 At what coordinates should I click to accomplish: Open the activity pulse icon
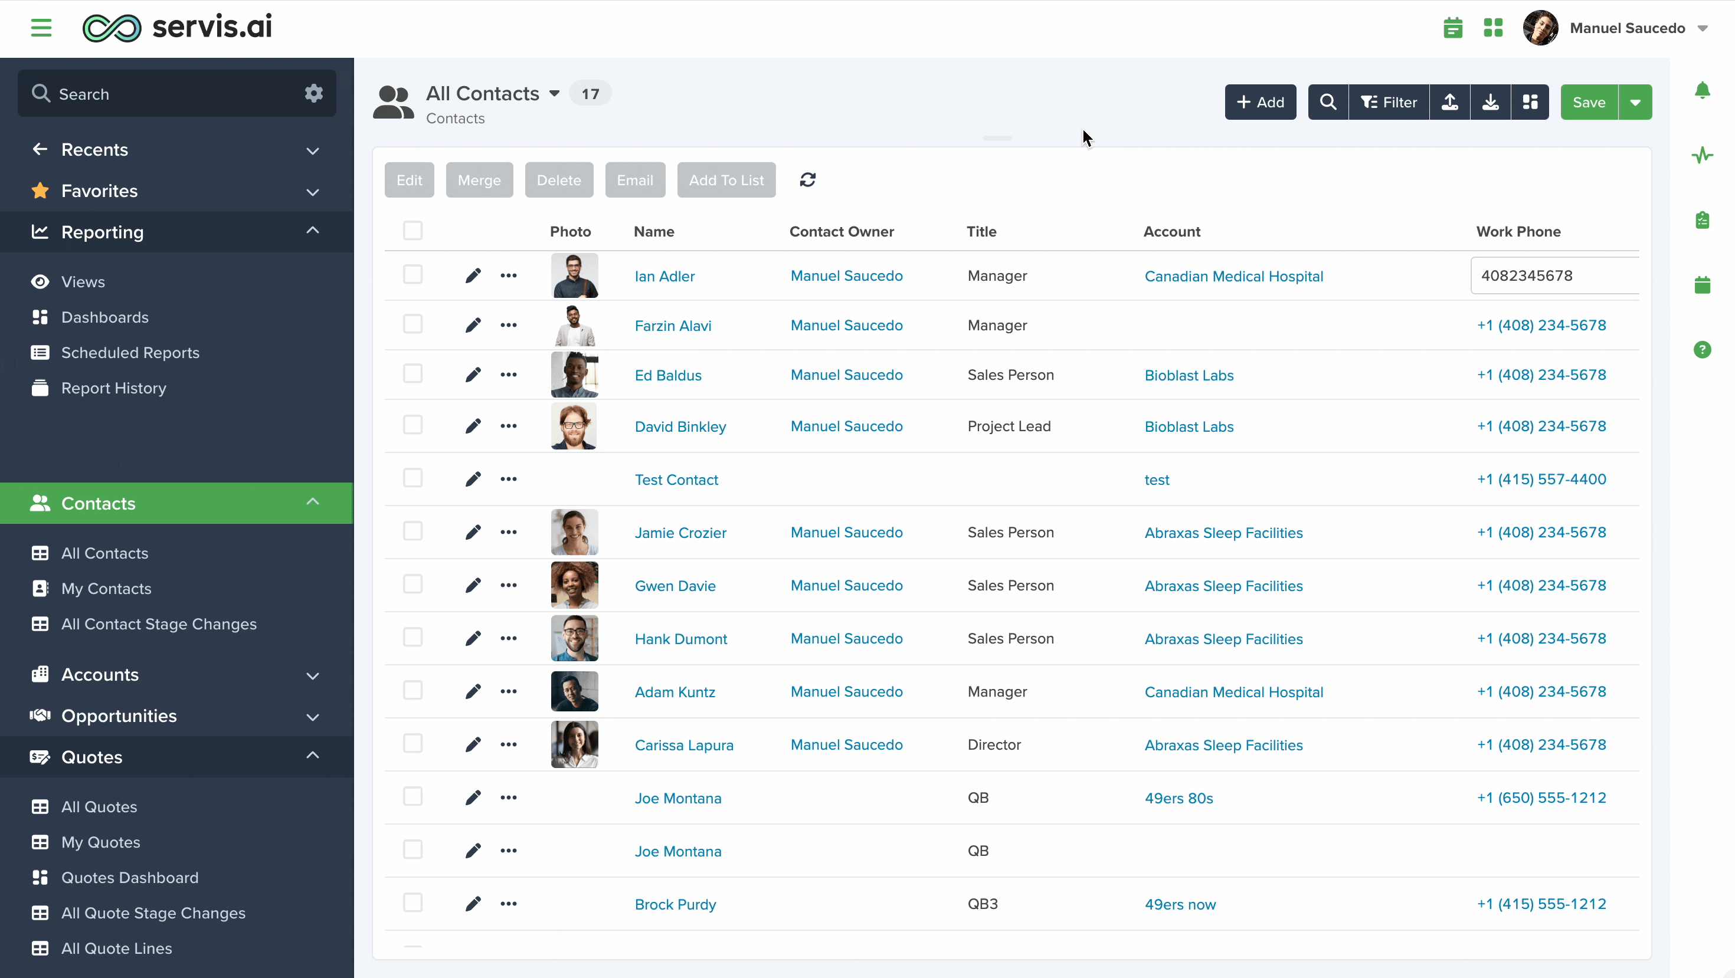pyautogui.click(x=1702, y=156)
